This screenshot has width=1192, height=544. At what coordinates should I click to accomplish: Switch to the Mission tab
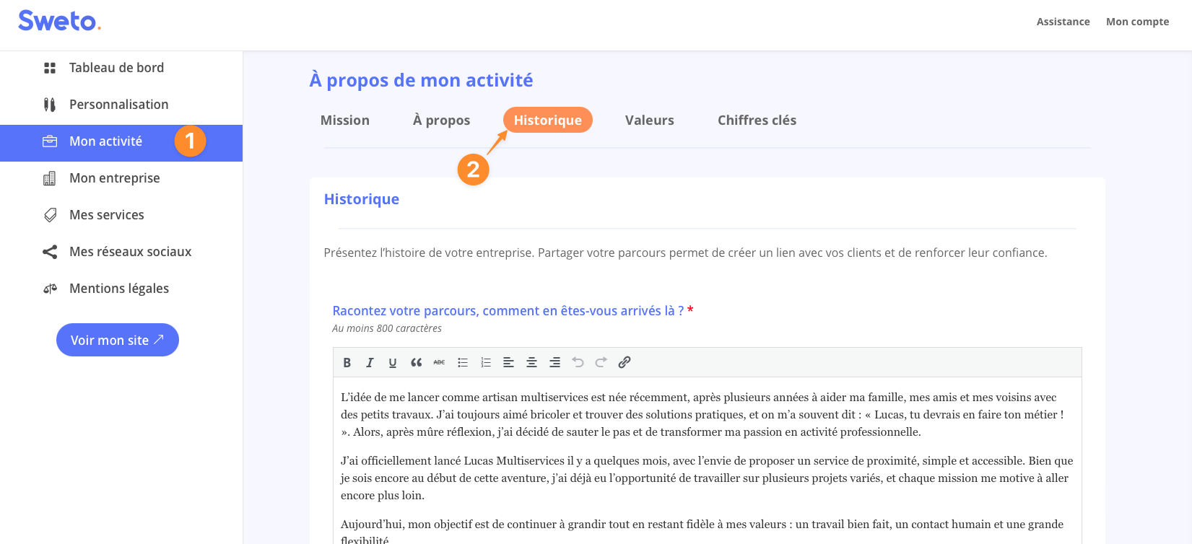point(345,120)
